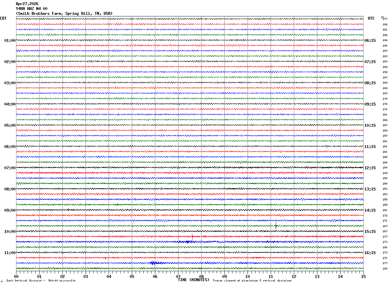Select the 04:00 CDT row label
Image resolution: width=389 pixels, height=285 pixels.
[10, 104]
